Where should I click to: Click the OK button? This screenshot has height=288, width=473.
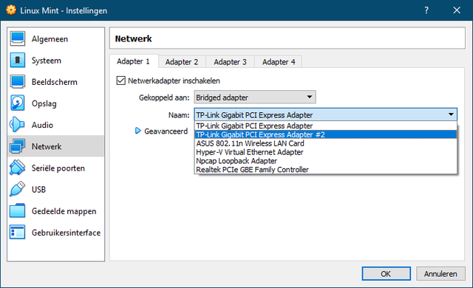pyautogui.click(x=386, y=273)
